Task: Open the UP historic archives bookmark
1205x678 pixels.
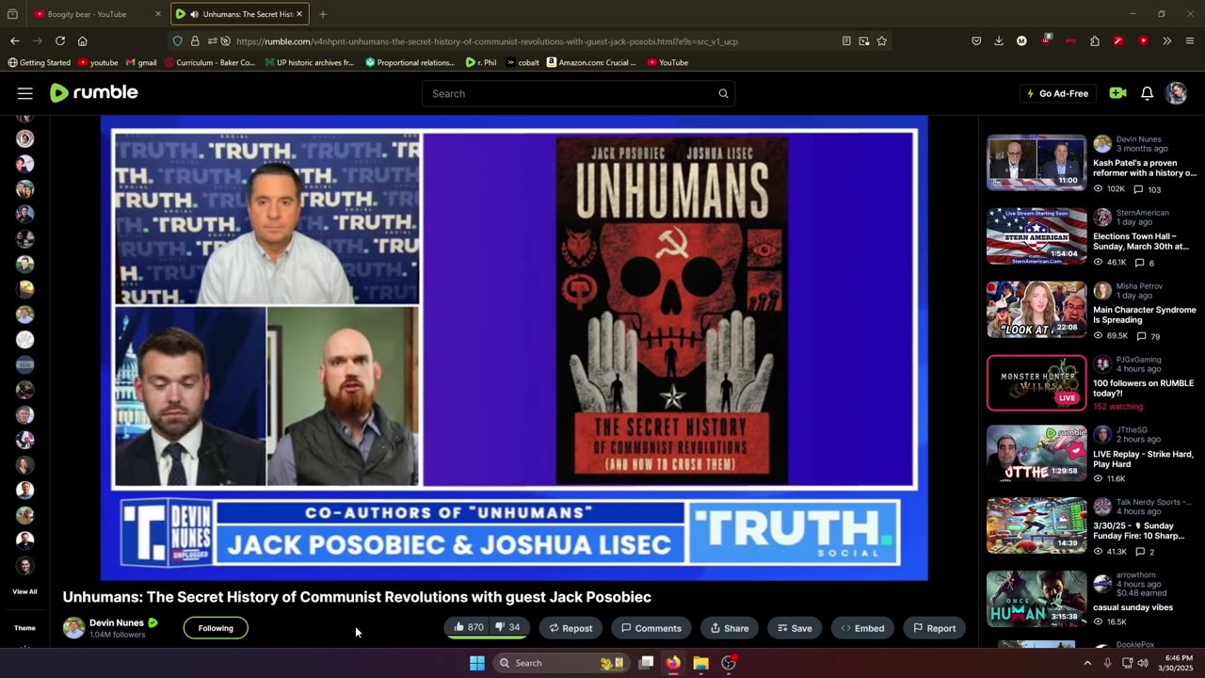Action: [310, 62]
